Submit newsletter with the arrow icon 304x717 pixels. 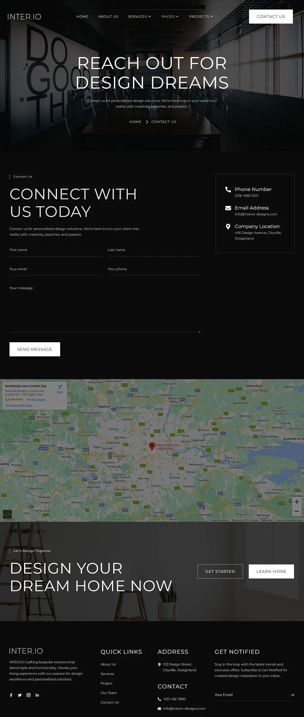tap(292, 695)
